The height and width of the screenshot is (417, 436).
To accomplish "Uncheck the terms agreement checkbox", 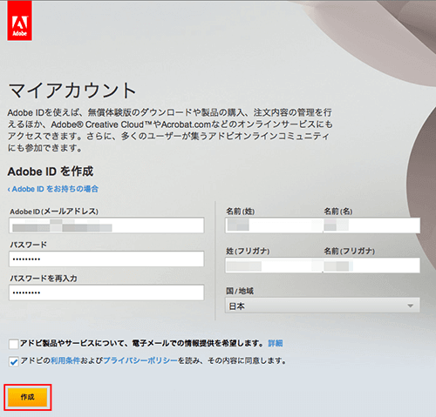I will coord(14,361).
